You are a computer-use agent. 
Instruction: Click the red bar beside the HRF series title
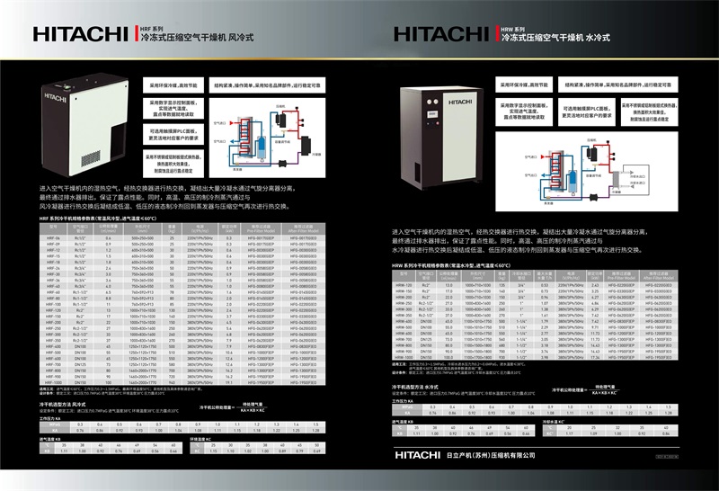tap(138, 34)
